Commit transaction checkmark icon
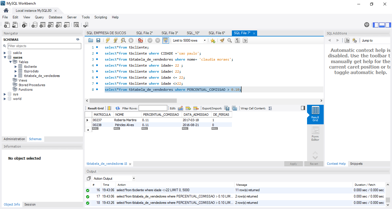This screenshot has width=392, height=209. [150, 40]
